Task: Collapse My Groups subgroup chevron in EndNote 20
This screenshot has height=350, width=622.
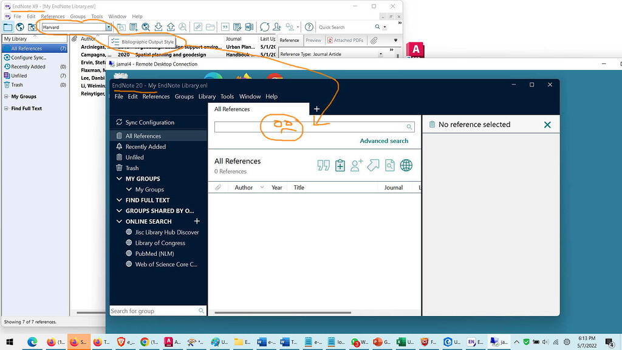Action: 129,190
